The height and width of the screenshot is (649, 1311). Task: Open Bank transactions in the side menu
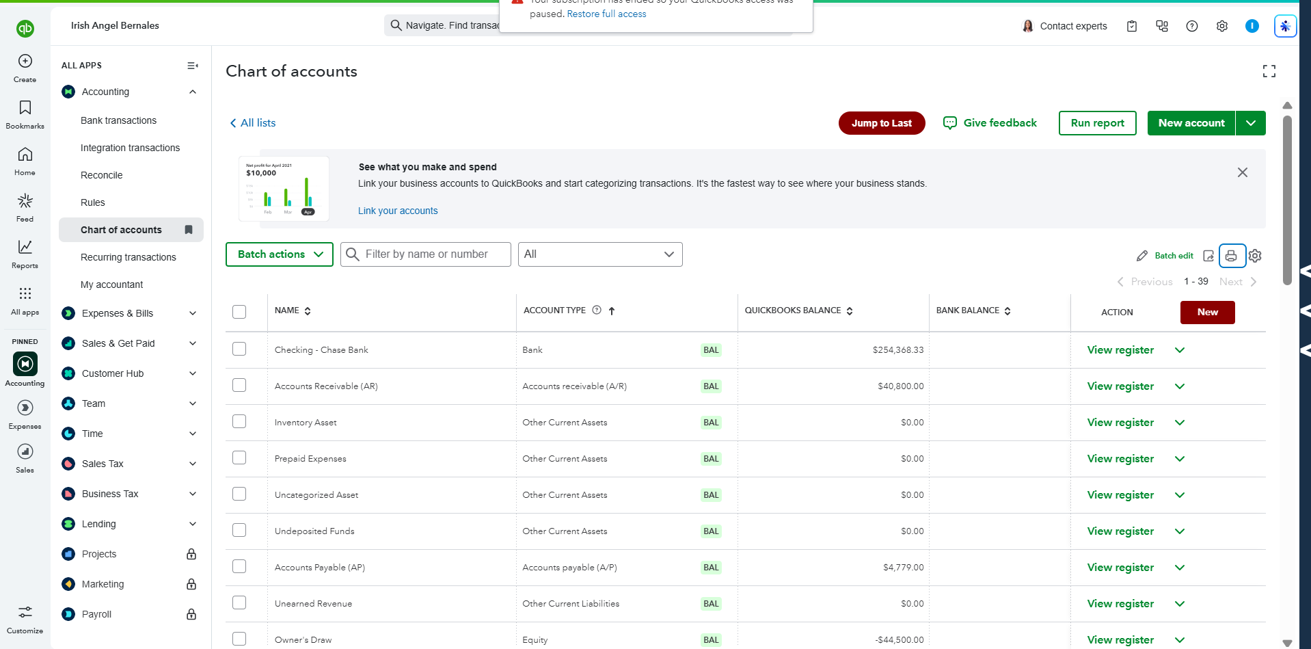(x=118, y=120)
